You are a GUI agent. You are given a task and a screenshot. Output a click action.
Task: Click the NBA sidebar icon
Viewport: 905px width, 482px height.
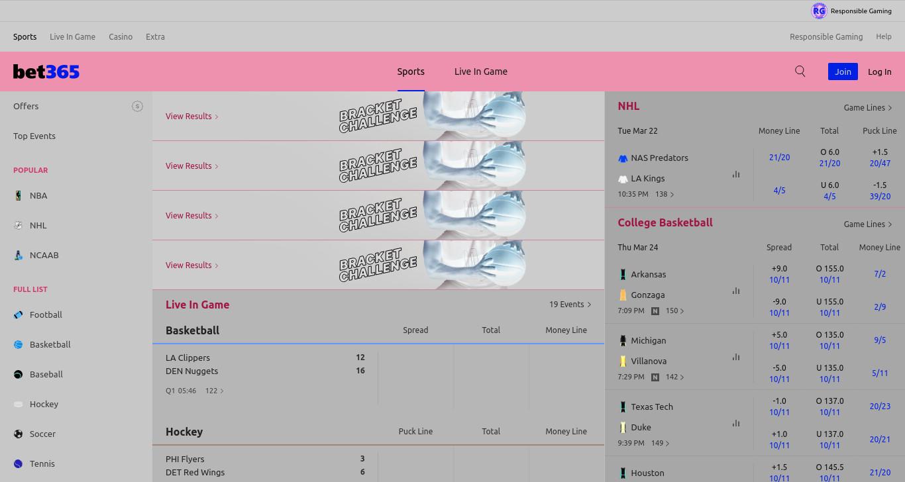click(x=19, y=195)
